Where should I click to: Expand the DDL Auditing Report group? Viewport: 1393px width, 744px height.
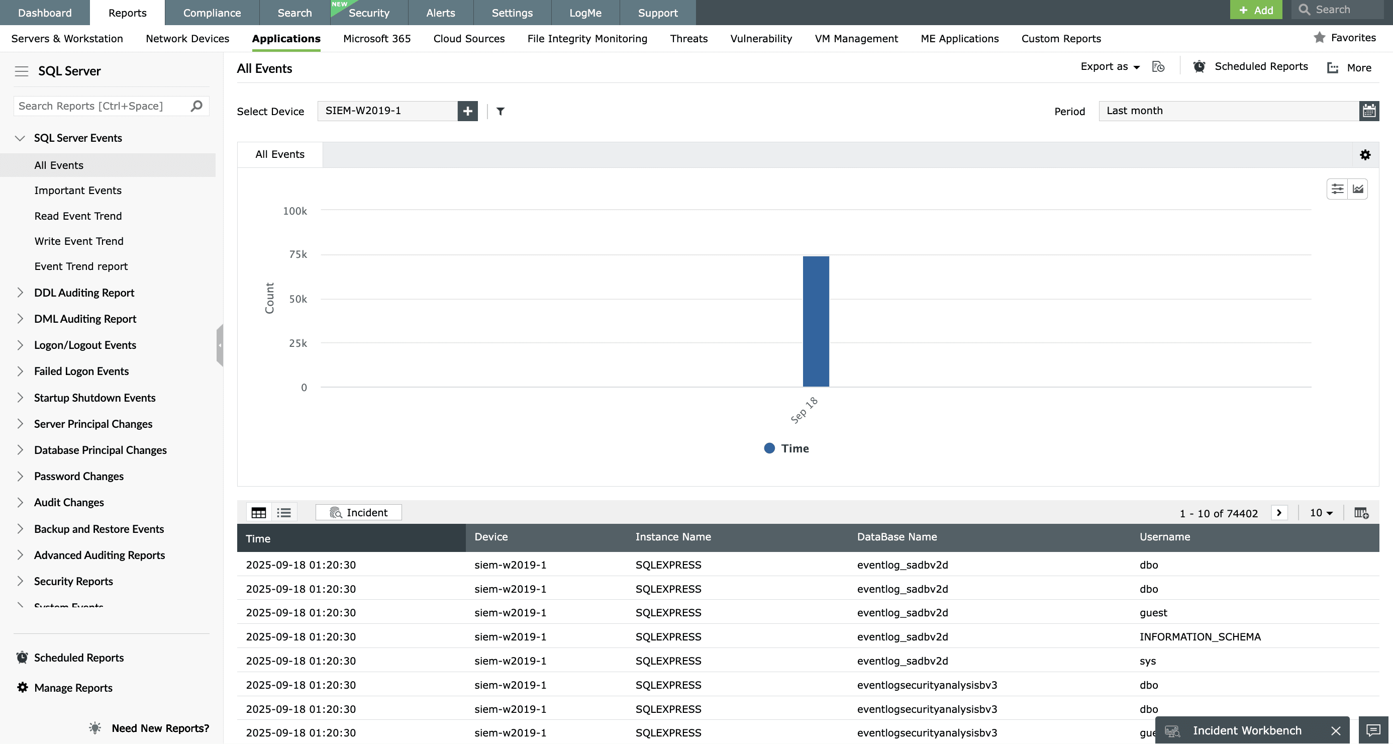pyautogui.click(x=20, y=293)
